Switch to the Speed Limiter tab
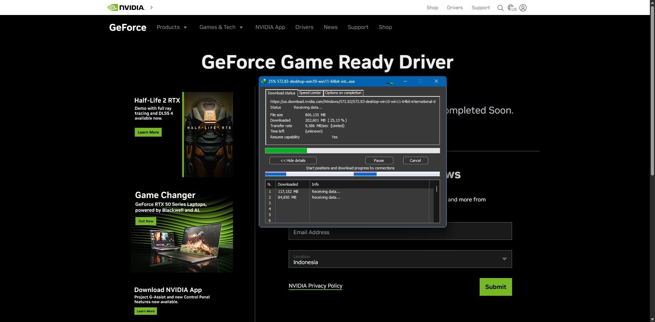This screenshot has width=655, height=322. pyautogui.click(x=310, y=93)
